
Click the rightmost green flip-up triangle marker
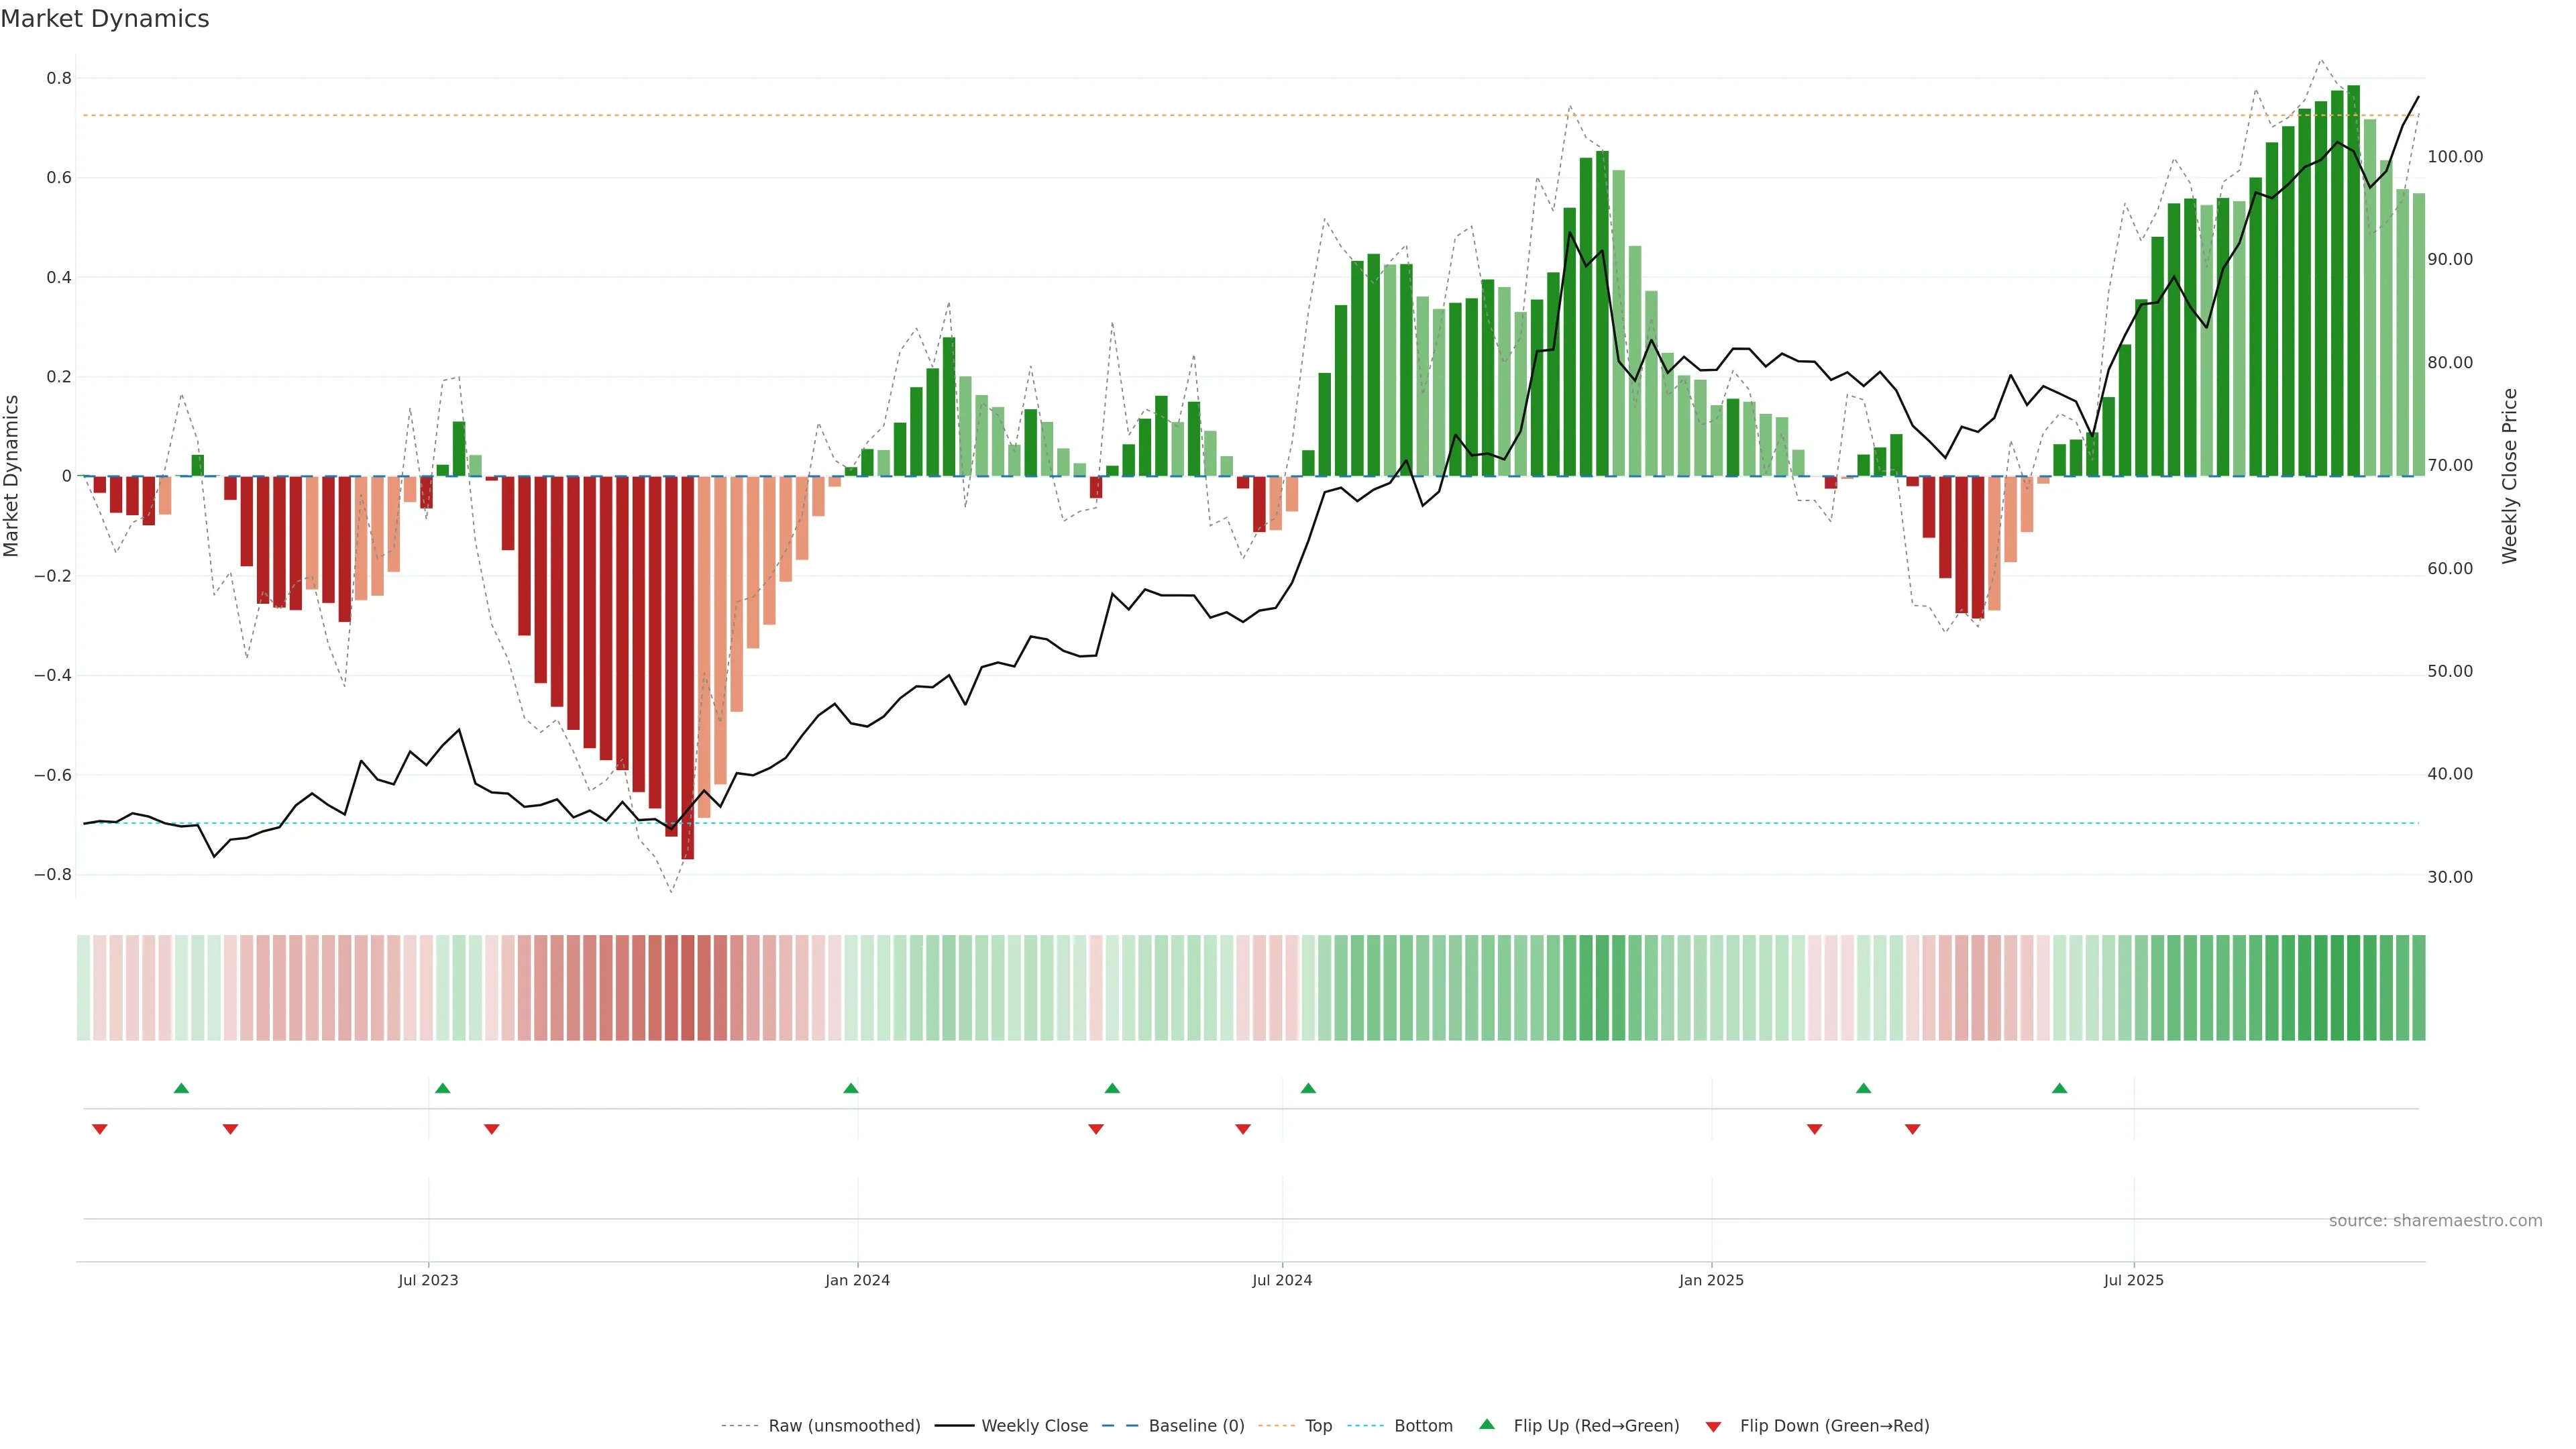click(2059, 1088)
